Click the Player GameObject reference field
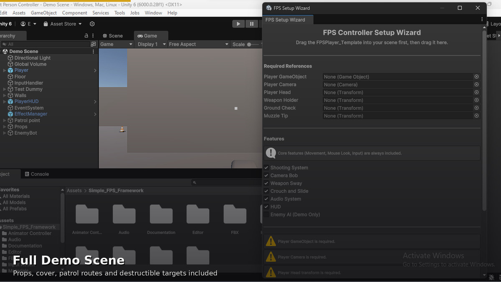 [398, 77]
